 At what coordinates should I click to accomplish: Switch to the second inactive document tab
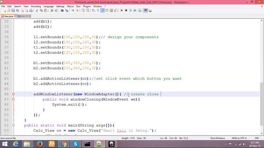[x=24, y=16]
